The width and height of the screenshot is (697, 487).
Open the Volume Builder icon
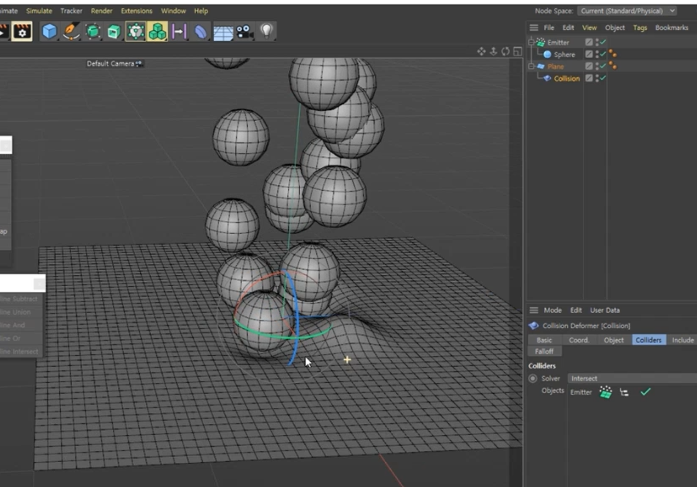pyautogui.click(x=135, y=32)
